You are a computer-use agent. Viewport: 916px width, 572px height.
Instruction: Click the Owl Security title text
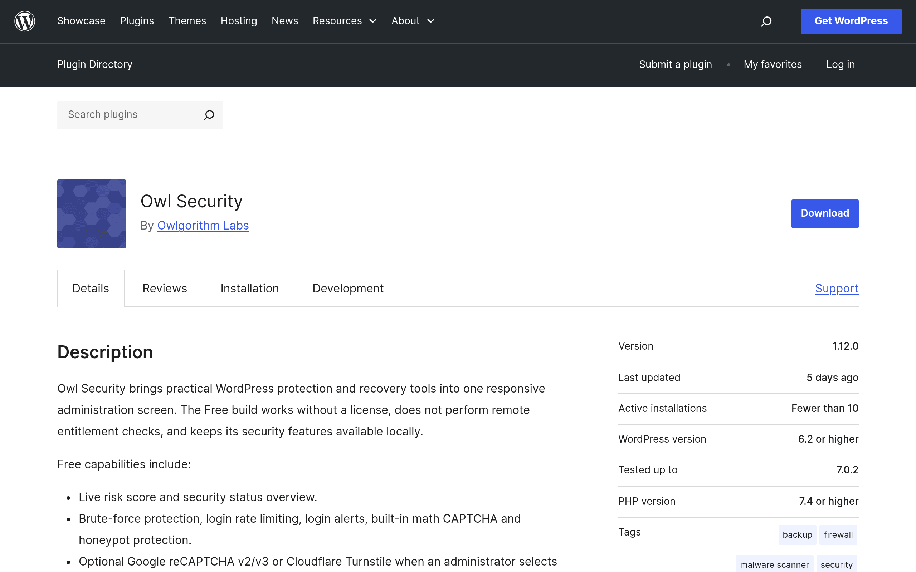[191, 201]
